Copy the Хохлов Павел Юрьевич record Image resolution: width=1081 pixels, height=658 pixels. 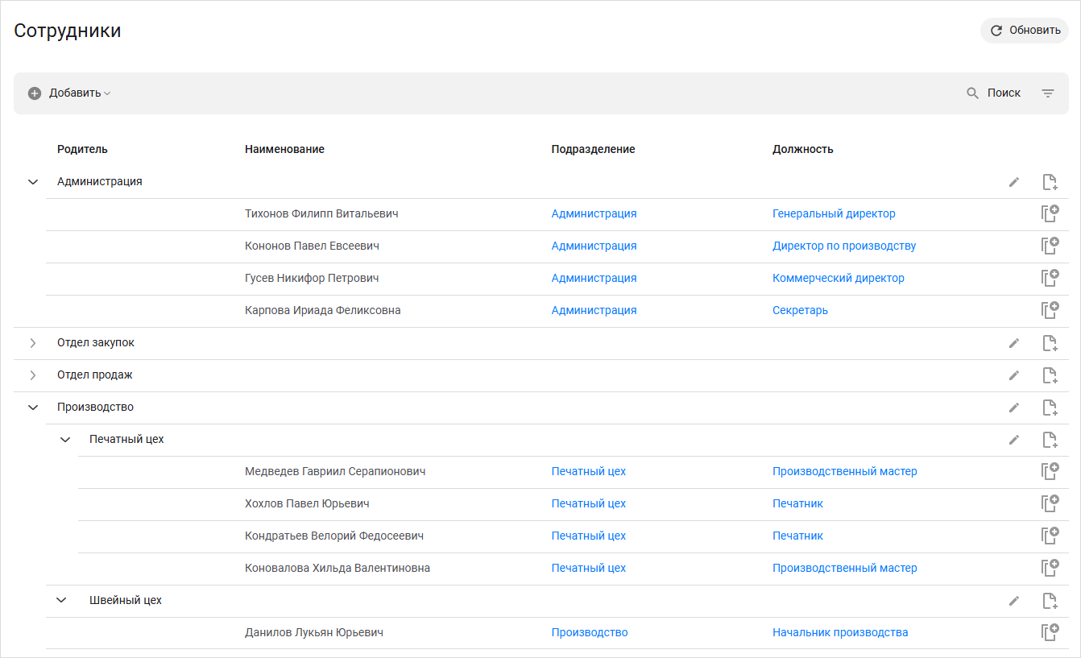[1049, 504]
